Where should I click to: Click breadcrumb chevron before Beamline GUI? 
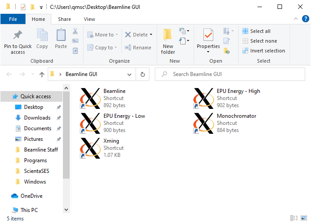pyautogui.click(x=60, y=75)
